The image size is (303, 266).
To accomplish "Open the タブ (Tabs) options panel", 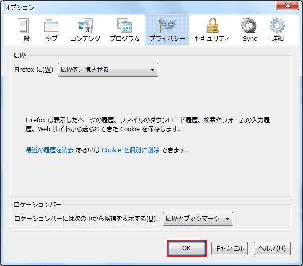I will 51,30.
